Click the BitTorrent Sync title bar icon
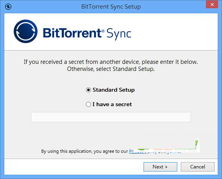Image resolution: width=222 pixels, height=179 pixels. point(8,7)
